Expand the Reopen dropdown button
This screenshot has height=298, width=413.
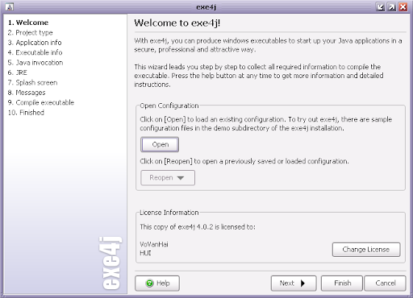point(168,178)
